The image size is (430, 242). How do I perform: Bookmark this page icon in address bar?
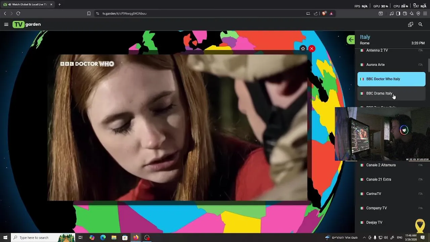tap(89, 13)
